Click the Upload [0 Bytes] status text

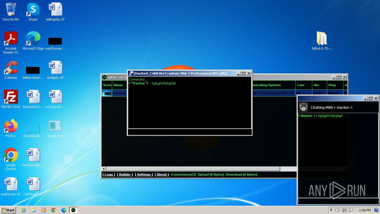pyautogui.click(x=211, y=174)
